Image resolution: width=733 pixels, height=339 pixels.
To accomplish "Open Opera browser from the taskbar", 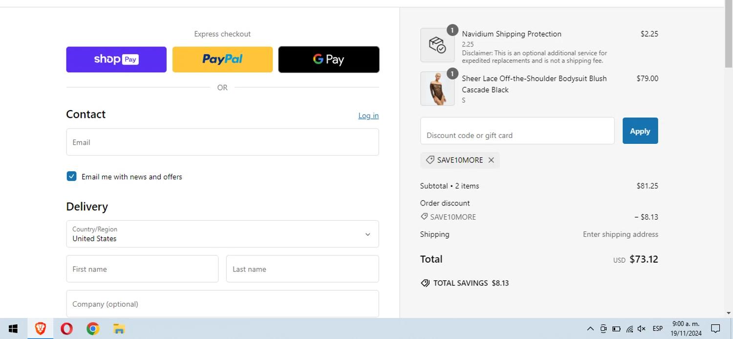I will click(x=66, y=329).
